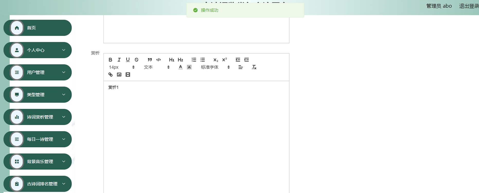Apply subscript formatting
The height and width of the screenshot is (193, 479).
(216, 60)
